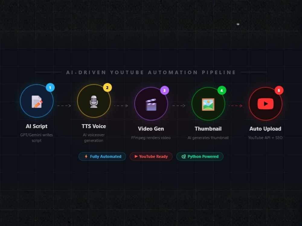302x226 pixels.
Task: Click the "Video Gen" title
Action: 151,129
